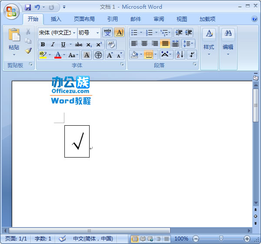The height and width of the screenshot is (244, 261).
Task: Expand borders dropdown arrow
Action: tap(156, 55)
